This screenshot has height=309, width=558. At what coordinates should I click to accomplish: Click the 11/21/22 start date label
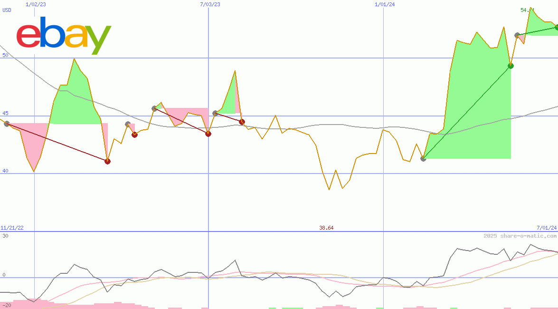(12, 228)
